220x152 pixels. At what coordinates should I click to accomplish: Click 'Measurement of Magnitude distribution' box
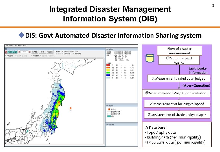pyautogui.click(x=176, y=93)
